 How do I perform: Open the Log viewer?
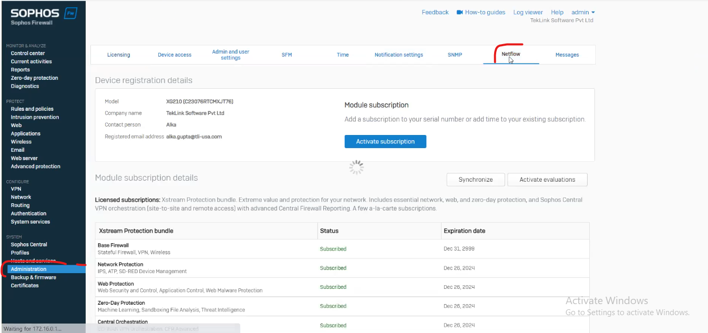[528, 12]
